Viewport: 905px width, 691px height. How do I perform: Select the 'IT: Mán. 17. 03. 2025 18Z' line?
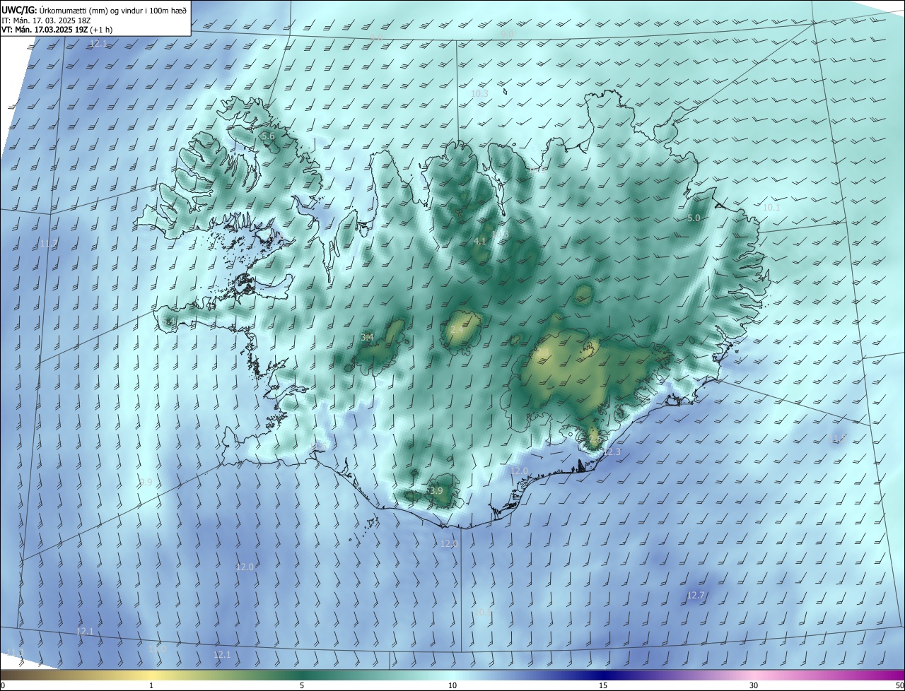46,20
